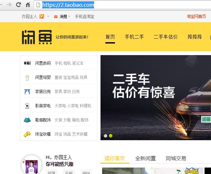The image size is (211, 174).
Task: Select the green second banner slide dot
Action: pyautogui.click(x=110, y=136)
